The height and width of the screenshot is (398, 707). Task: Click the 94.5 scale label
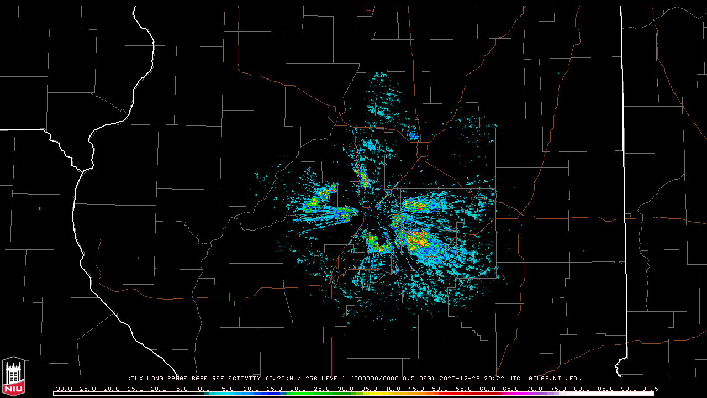[650, 389]
